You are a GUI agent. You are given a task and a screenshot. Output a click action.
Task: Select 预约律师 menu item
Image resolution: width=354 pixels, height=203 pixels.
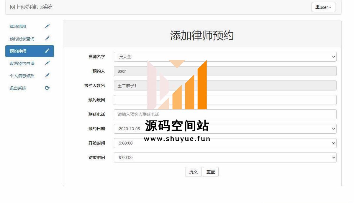29,51
